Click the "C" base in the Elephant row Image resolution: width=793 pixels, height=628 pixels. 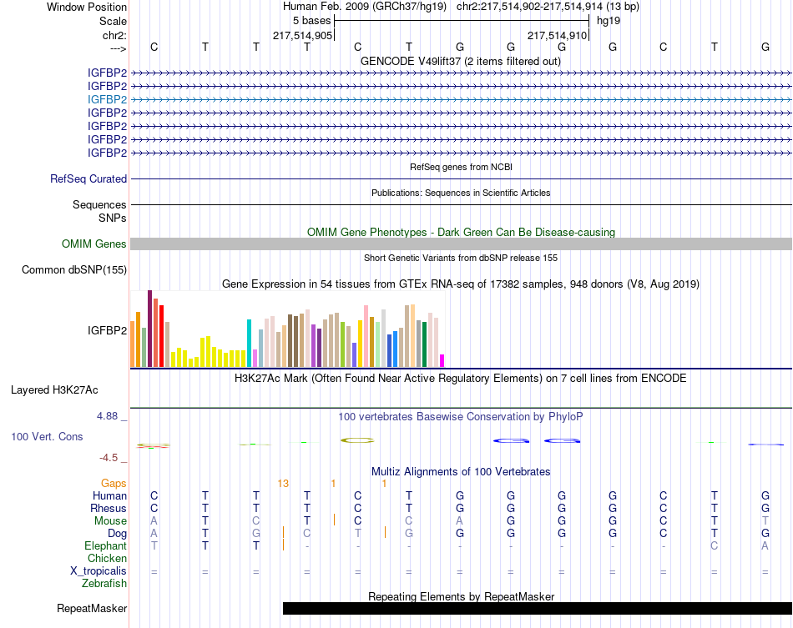click(x=714, y=546)
